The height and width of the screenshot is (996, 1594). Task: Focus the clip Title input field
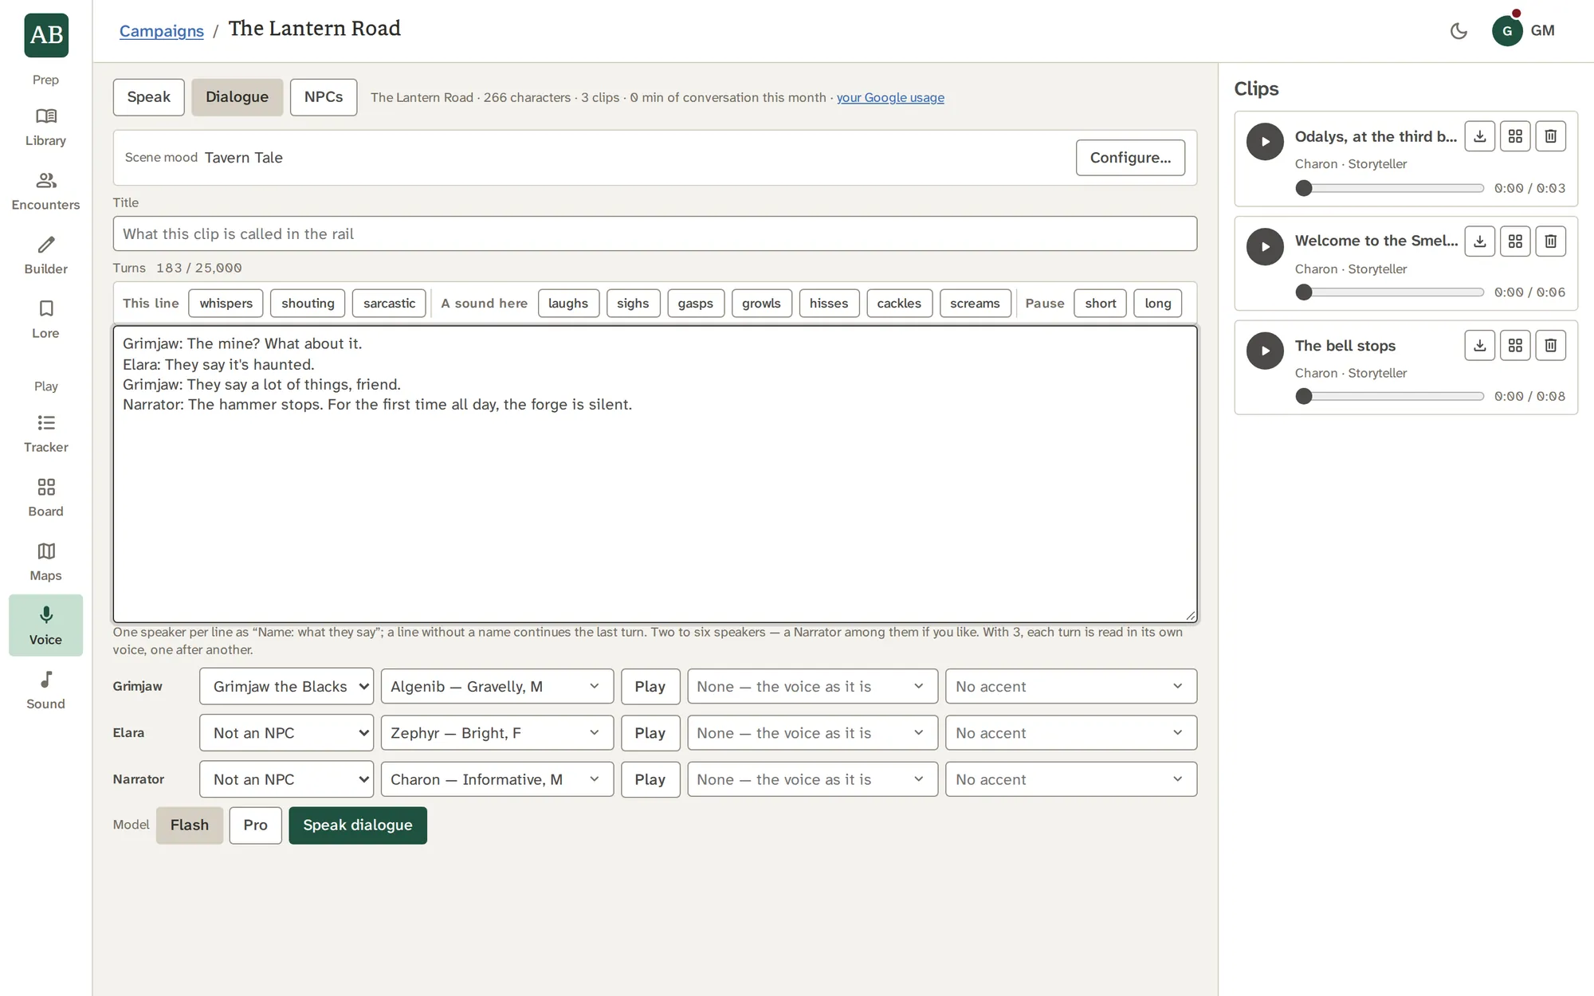(x=654, y=234)
